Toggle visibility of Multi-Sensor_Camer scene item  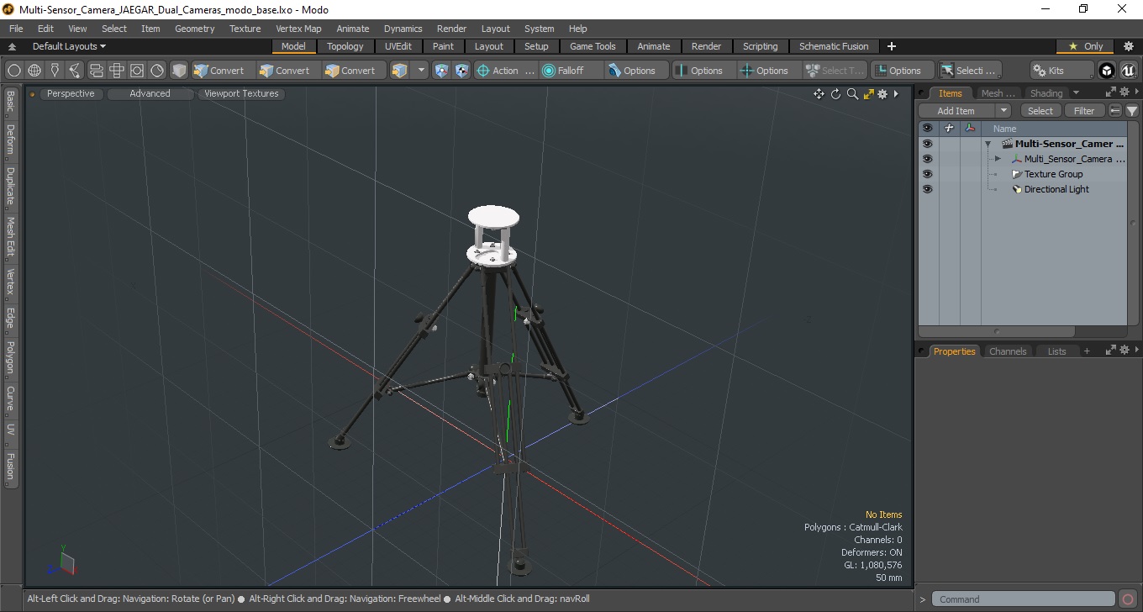coord(927,144)
